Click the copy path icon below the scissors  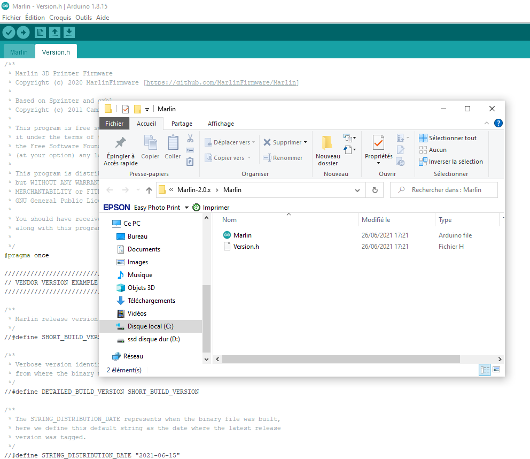(190, 150)
